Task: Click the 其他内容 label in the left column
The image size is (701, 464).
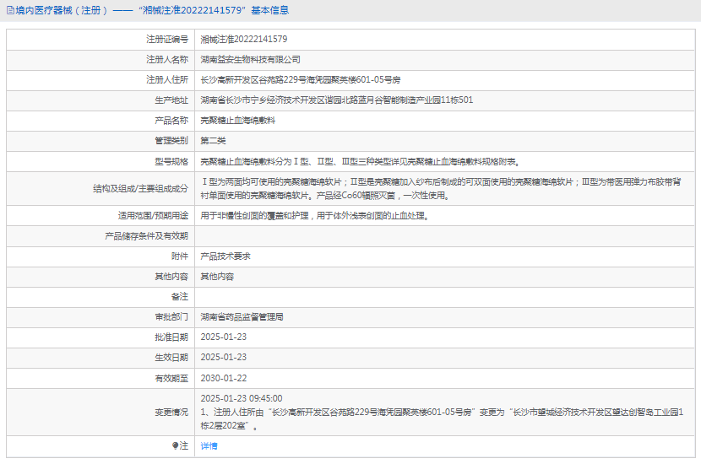Action: tap(171, 277)
